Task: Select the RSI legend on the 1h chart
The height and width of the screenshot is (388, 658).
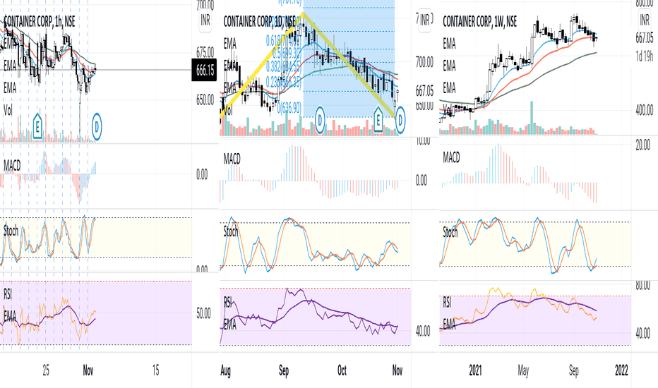Action: [8, 294]
